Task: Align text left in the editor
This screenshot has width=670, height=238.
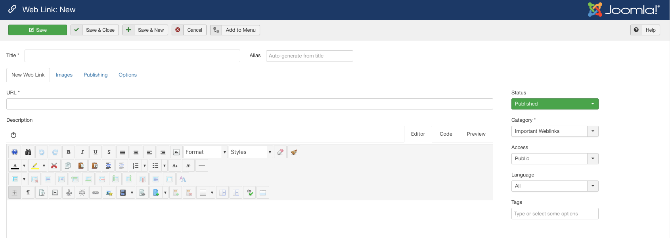Action: click(x=149, y=152)
